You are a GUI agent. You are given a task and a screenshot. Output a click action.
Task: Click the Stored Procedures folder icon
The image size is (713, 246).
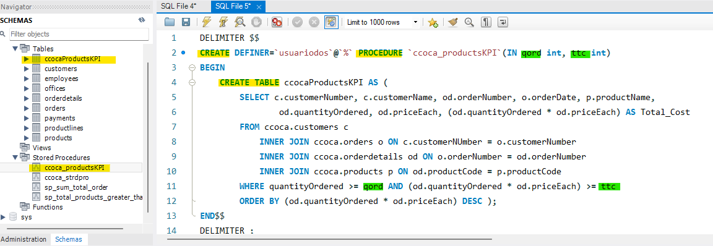pos(25,158)
